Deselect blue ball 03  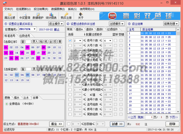tap(17, 75)
